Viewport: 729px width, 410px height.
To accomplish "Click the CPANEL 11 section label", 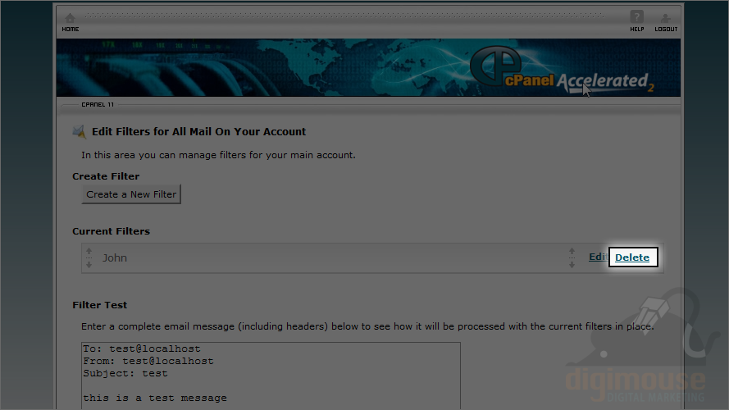I will (x=98, y=105).
